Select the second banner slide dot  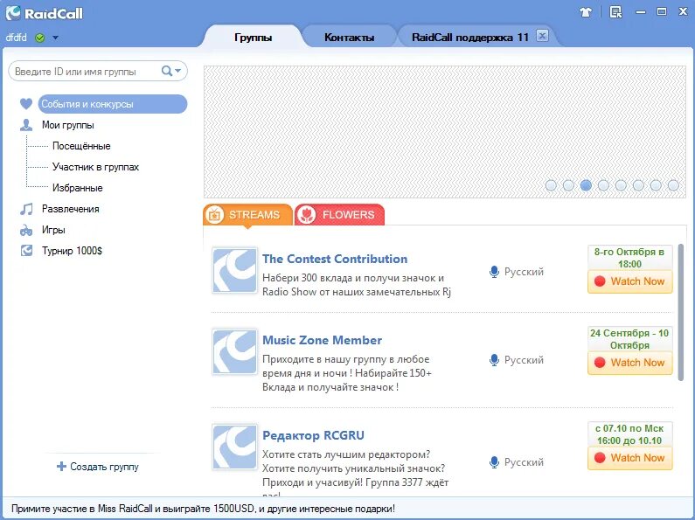[568, 185]
